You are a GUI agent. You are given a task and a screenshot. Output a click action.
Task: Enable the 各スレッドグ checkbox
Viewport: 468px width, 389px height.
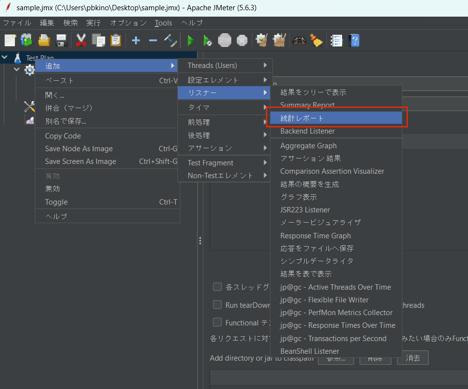coord(217,287)
